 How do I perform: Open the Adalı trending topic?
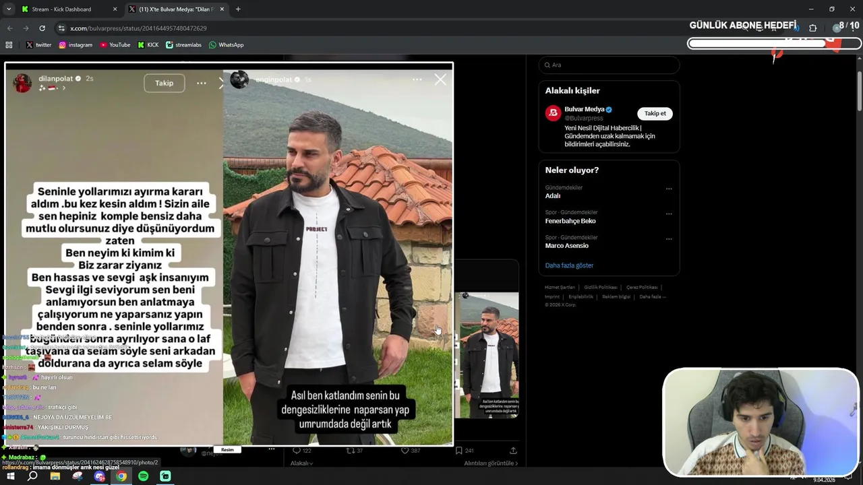553,196
